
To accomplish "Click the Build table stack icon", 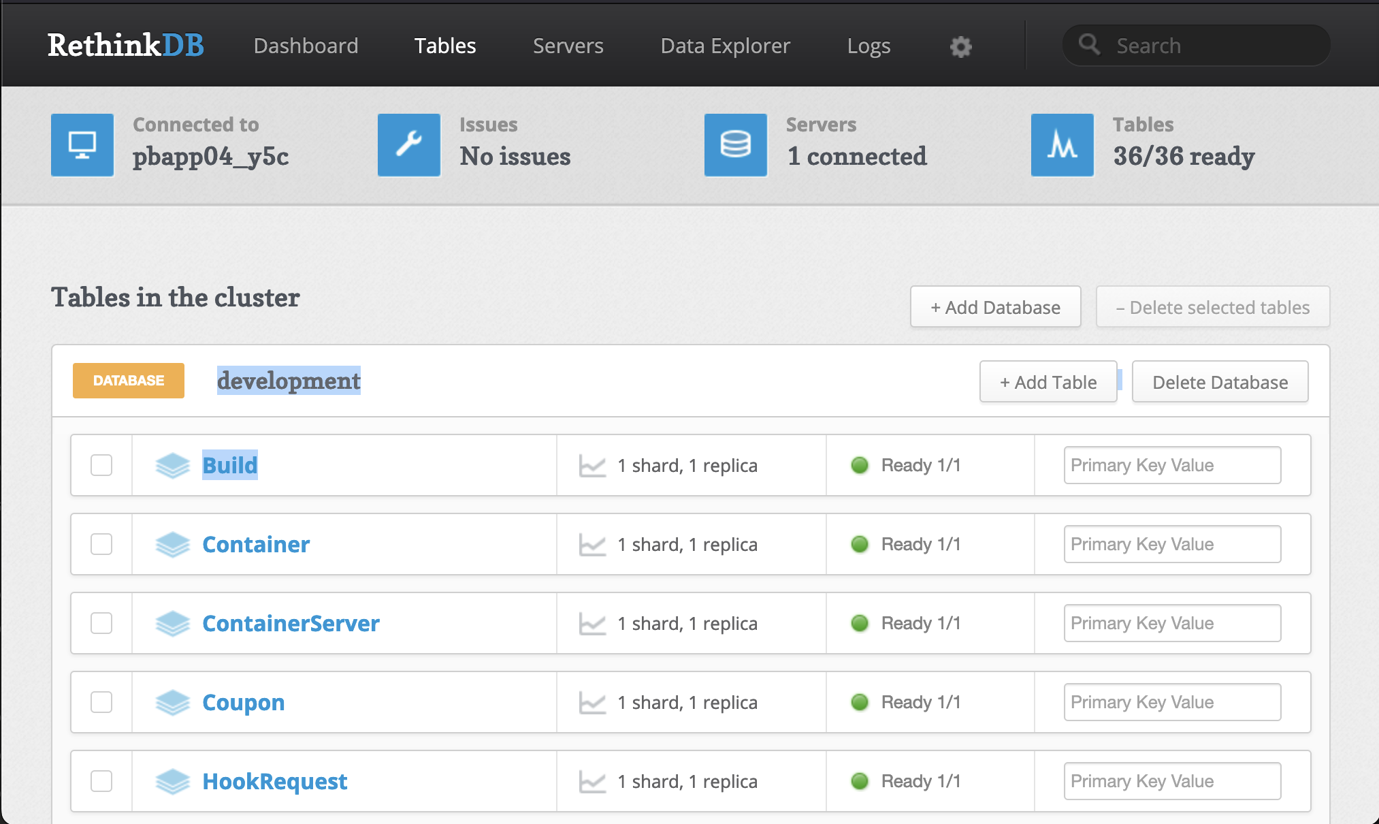I will (x=171, y=464).
